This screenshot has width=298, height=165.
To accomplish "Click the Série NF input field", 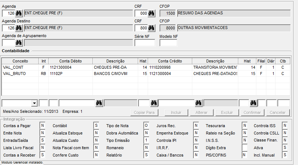I will coord(145,43).
